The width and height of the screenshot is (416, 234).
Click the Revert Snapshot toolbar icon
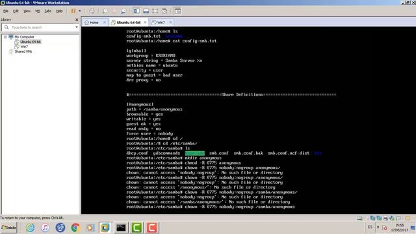coord(114,11)
